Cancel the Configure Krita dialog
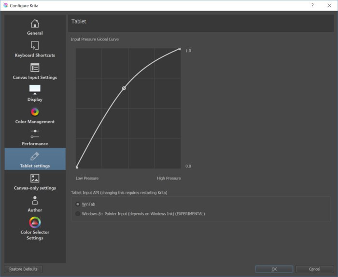The height and width of the screenshot is (277, 338). pyautogui.click(x=314, y=269)
